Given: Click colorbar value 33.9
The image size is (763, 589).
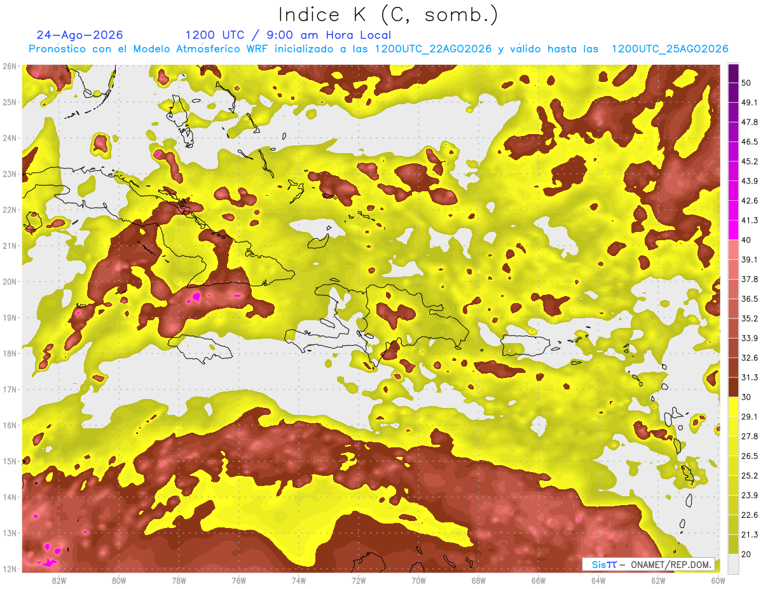Looking at the screenshot, I should click(x=750, y=338).
